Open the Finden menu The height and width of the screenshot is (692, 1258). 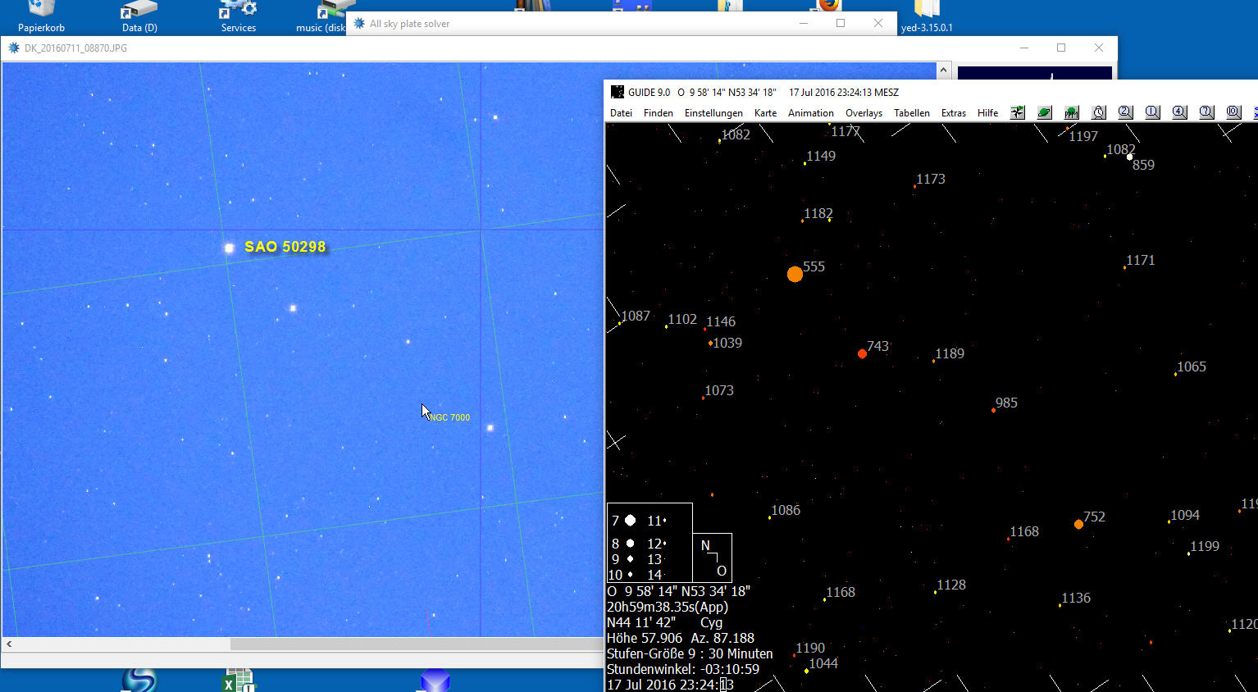pyautogui.click(x=658, y=113)
